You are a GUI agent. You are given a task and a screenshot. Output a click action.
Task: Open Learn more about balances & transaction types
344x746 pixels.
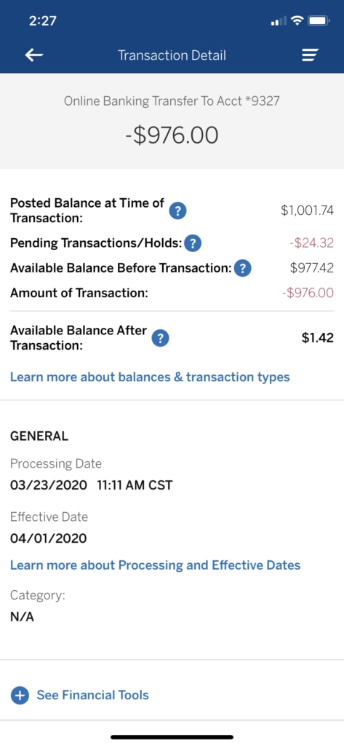(x=150, y=377)
